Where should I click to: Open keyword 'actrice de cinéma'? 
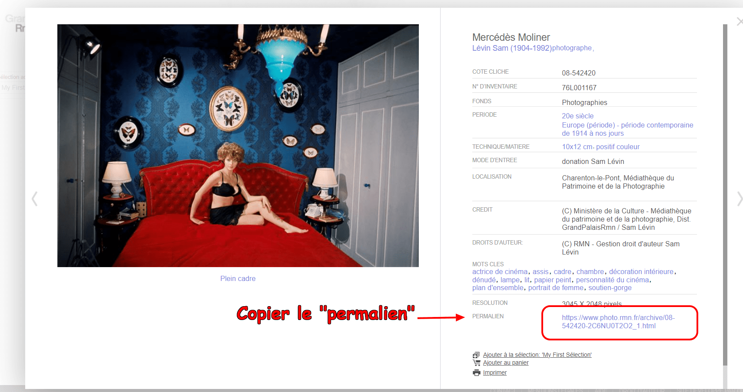pos(500,272)
